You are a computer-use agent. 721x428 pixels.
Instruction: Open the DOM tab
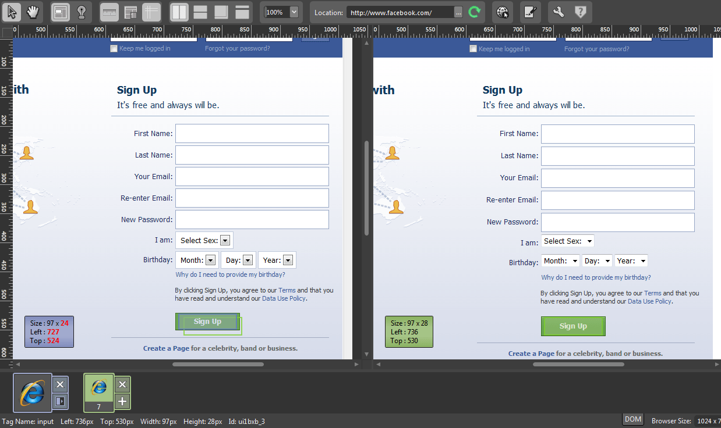point(633,419)
